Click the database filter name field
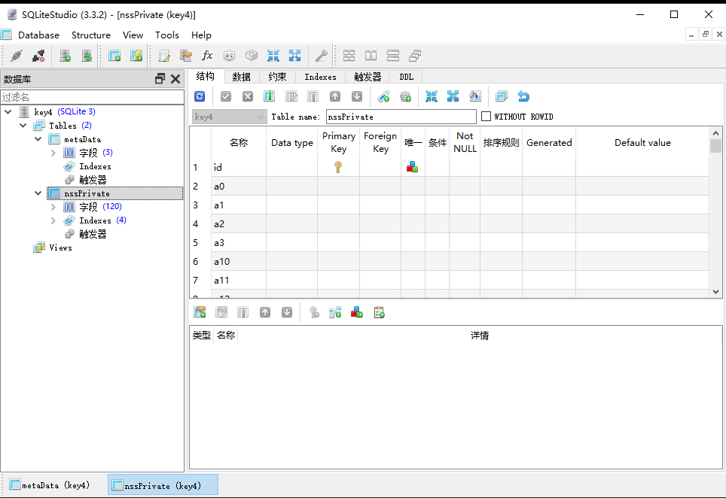The height and width of the screenshot is (498, 726). click(x=92, y=97)
